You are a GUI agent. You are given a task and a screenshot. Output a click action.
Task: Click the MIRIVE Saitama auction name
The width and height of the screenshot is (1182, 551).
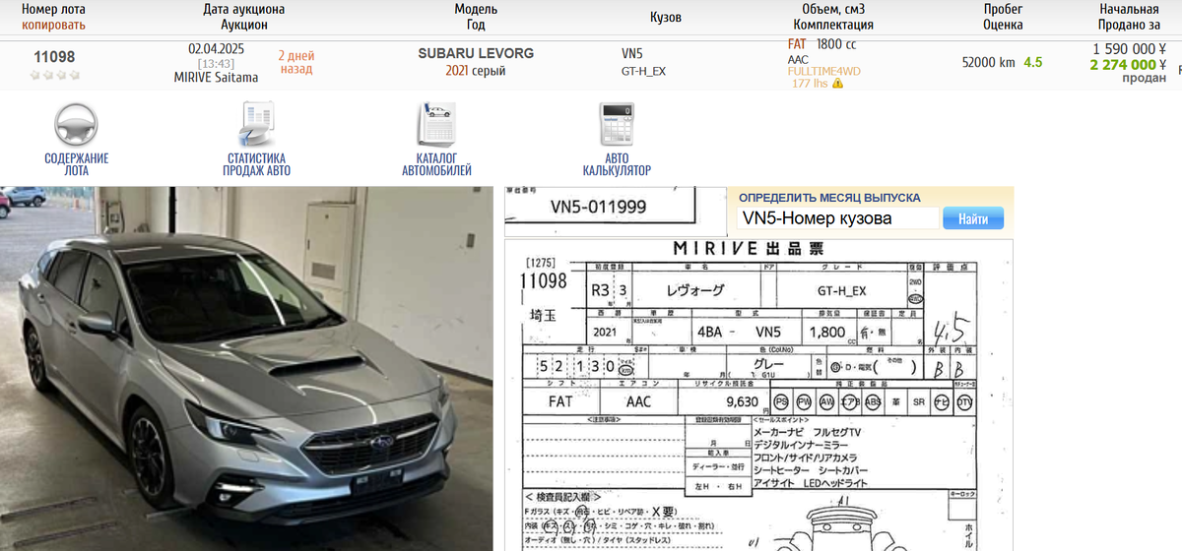[x=216, y=77]
